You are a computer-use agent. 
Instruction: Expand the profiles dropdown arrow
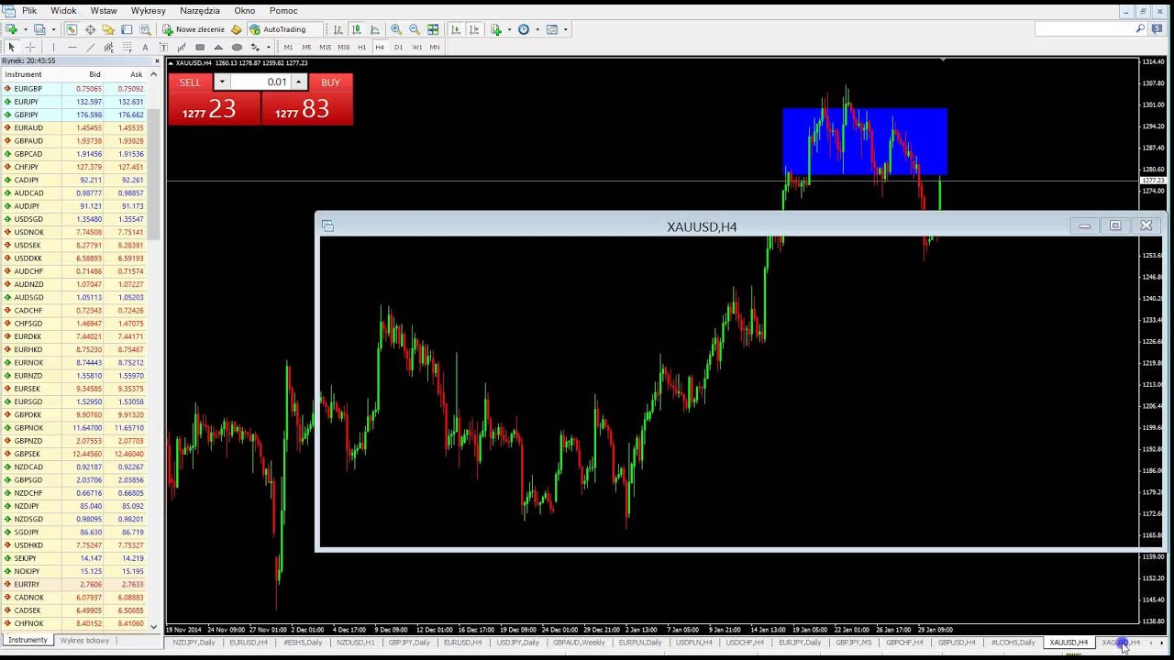(53, 29)
